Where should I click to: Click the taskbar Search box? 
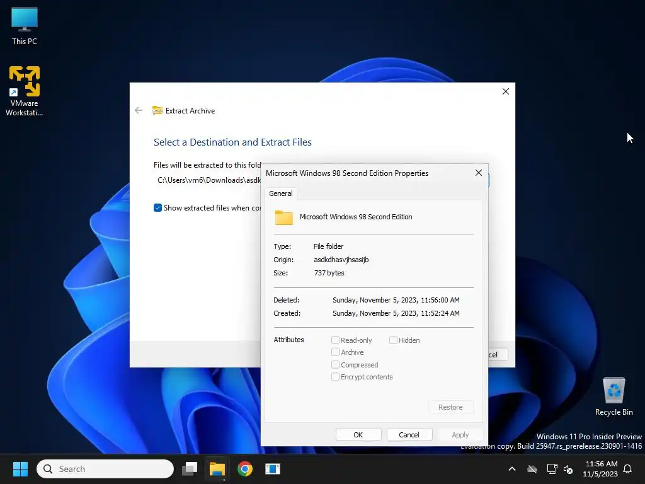click(105, 469)
